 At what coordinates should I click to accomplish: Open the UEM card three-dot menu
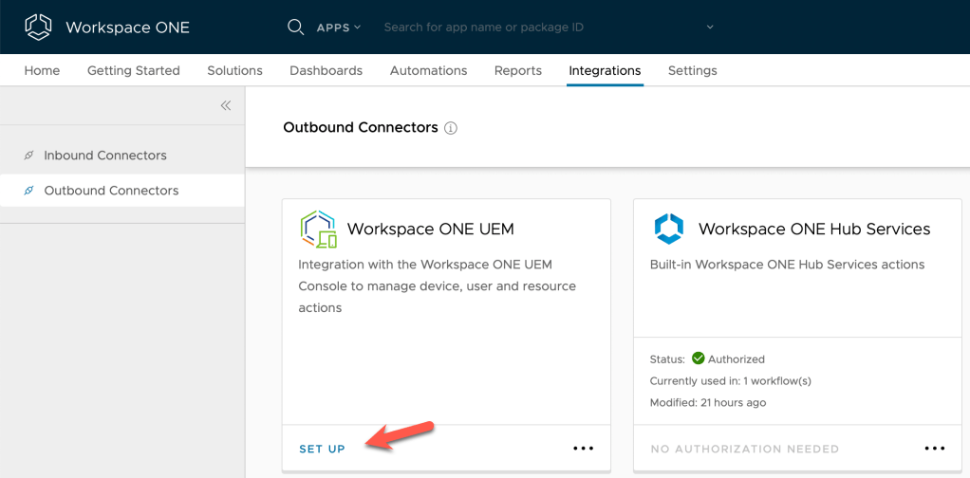pos(583,449)
